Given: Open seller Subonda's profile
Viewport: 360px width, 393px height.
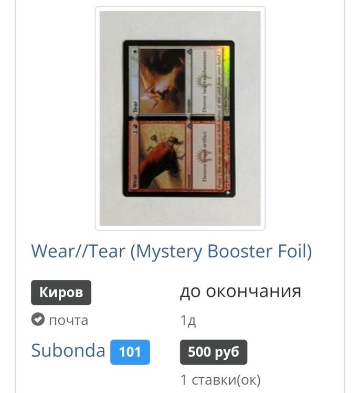Looking at the screenshot, I should [x=68, y=350].
